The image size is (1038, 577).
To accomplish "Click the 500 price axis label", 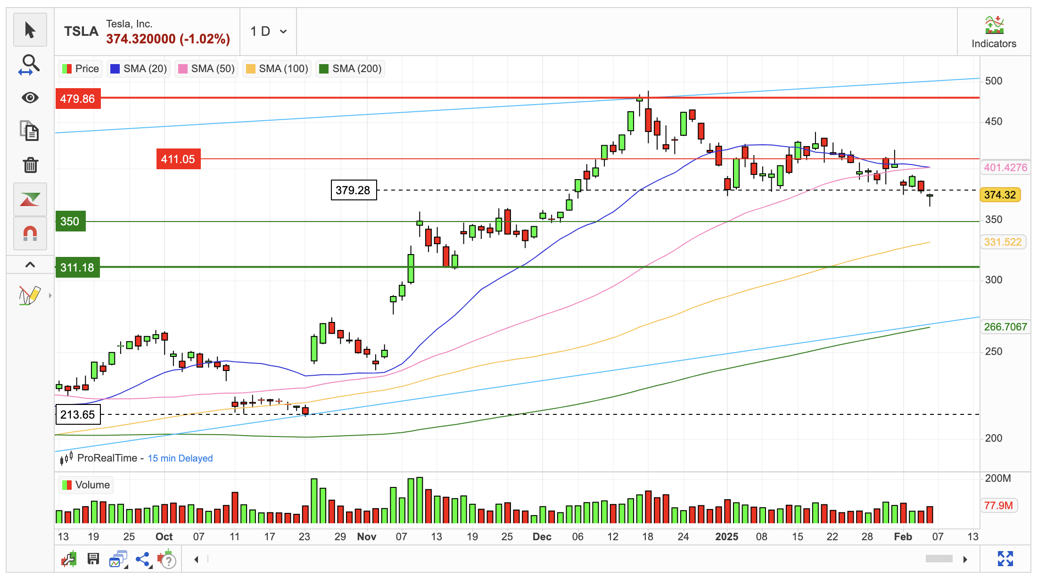I will (994, 81).
